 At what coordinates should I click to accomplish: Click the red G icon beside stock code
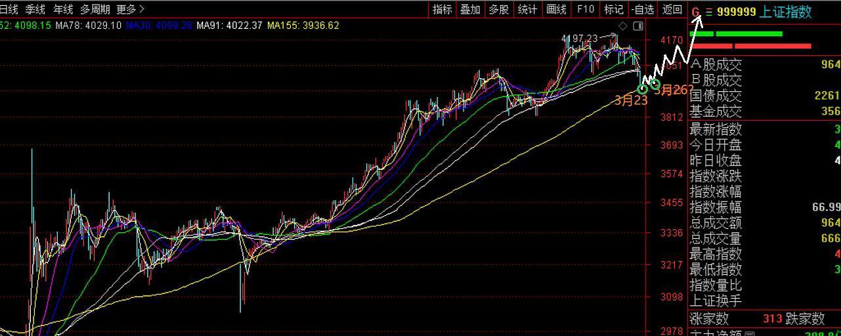coord(696,12)
